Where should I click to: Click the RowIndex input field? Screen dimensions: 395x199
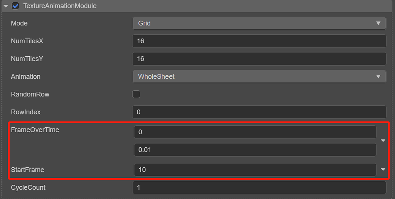(x=259, y=112)
